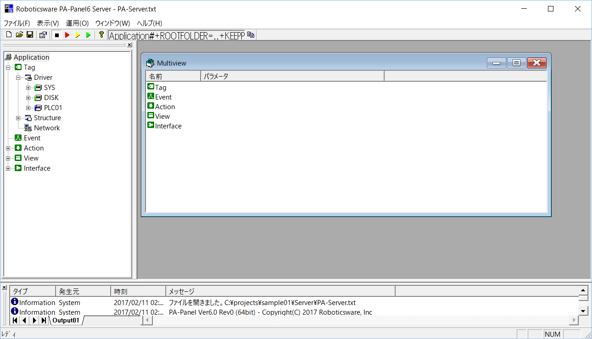This screenshot has height=339, width=592.
Task: Click the 発生元 column header in output
Action: 83,291
